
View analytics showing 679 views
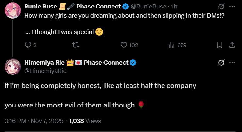(x=172, y=45)
